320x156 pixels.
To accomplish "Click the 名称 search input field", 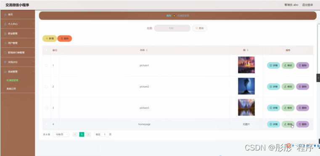I will coord(172,28).
